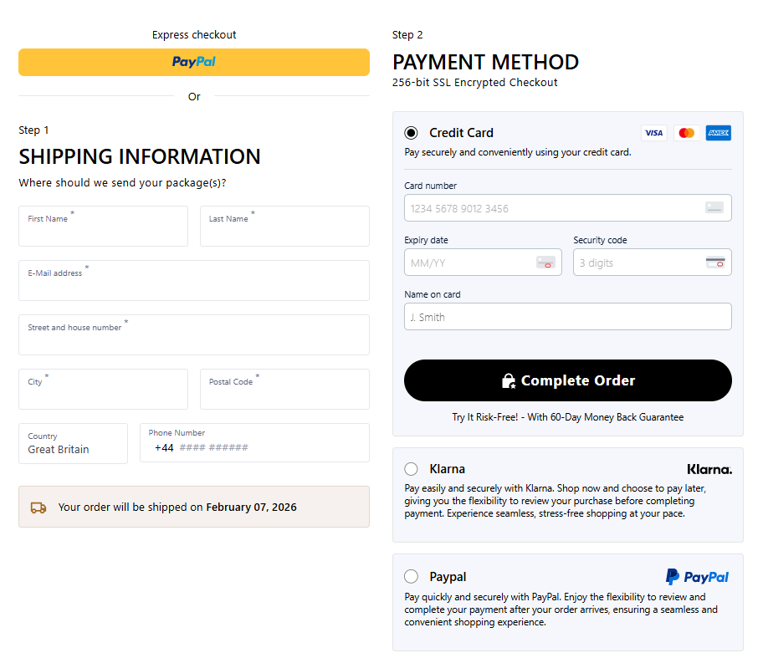The height and width of the screenshot is (658, 763).
Task: Click the Complete Order button
Action: tap(567, 380)
